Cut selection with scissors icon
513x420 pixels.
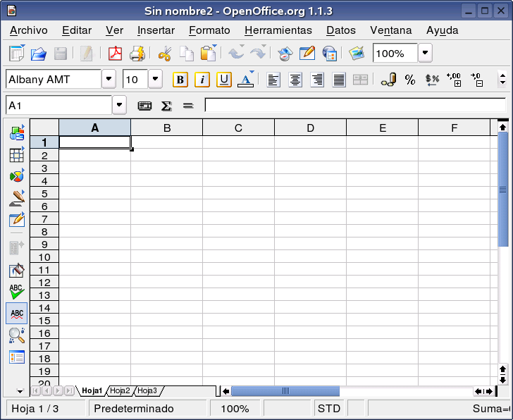click(x=165, y=54)
